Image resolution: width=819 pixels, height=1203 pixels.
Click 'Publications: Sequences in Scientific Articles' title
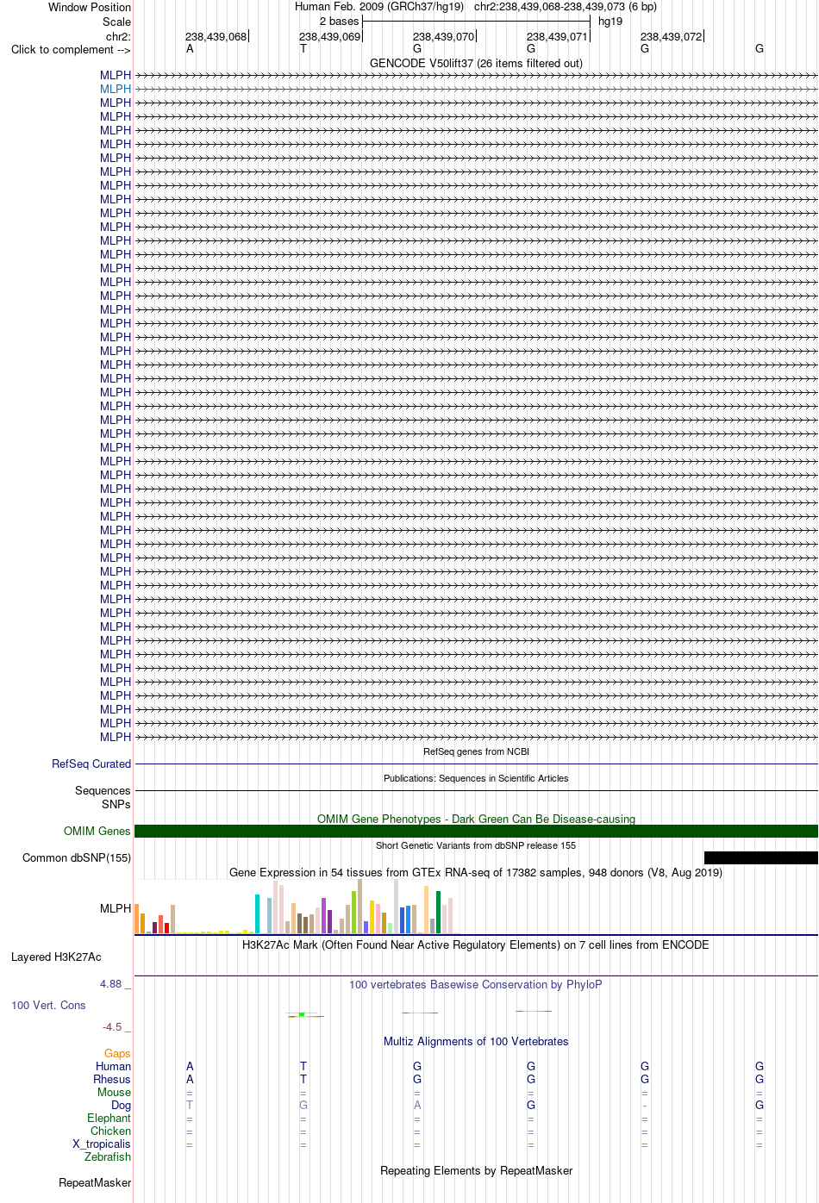pos(476,778)
